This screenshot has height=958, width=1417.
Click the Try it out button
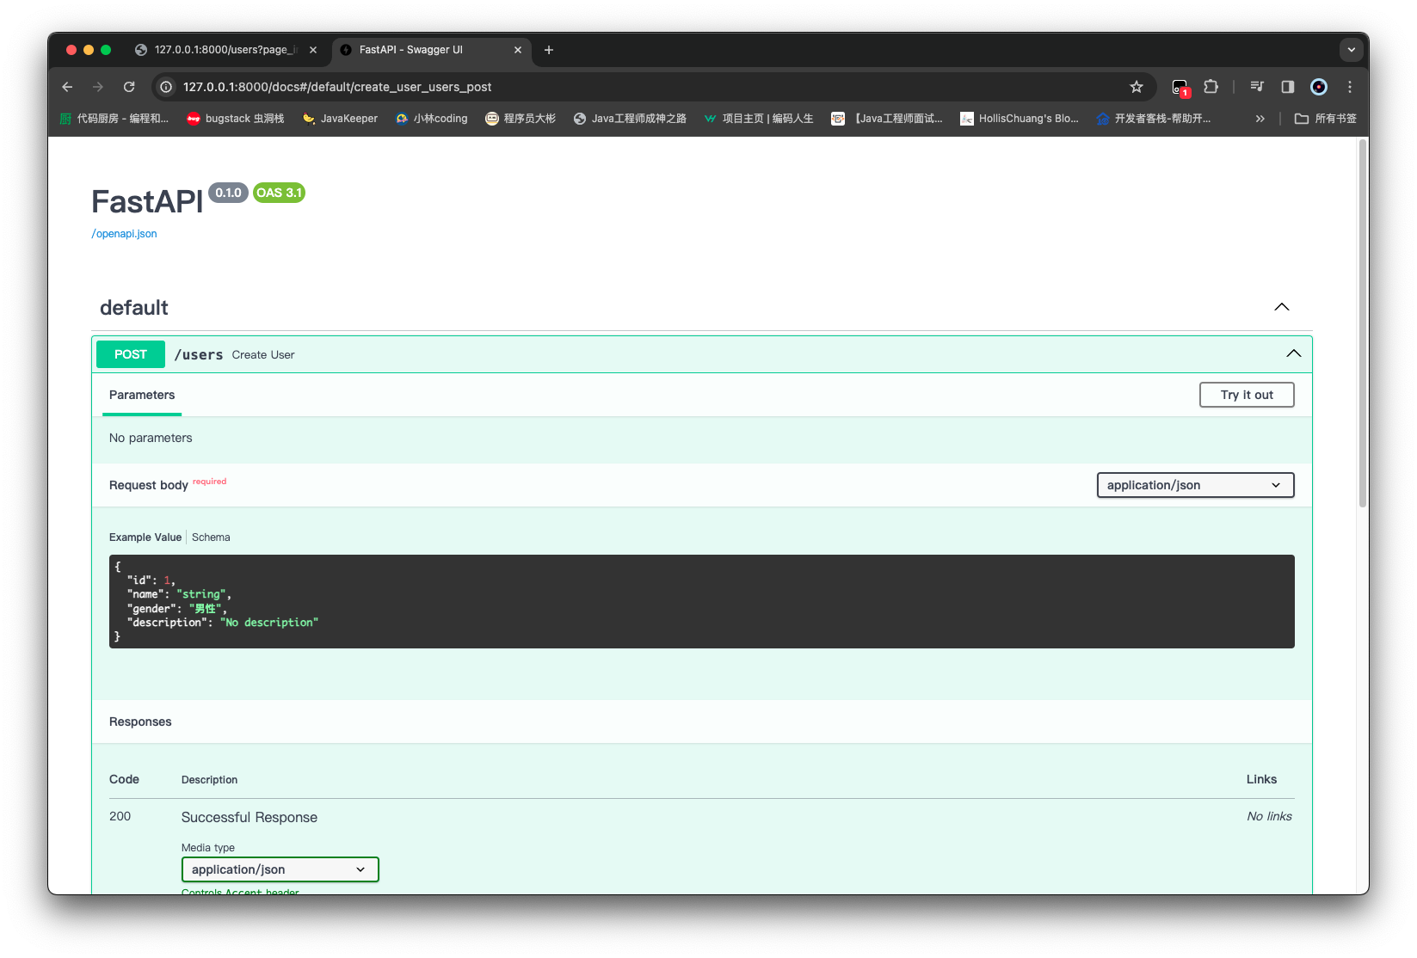pyautogui.click(x=1247, y=395)
